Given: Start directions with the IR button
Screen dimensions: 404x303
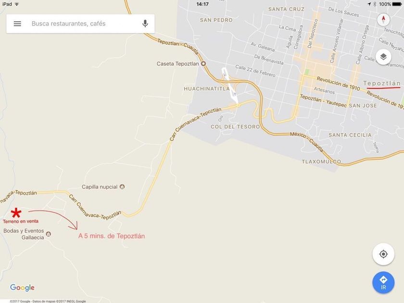Looking at the screenshot, I should pyautogui.click(x=383, y=283).
